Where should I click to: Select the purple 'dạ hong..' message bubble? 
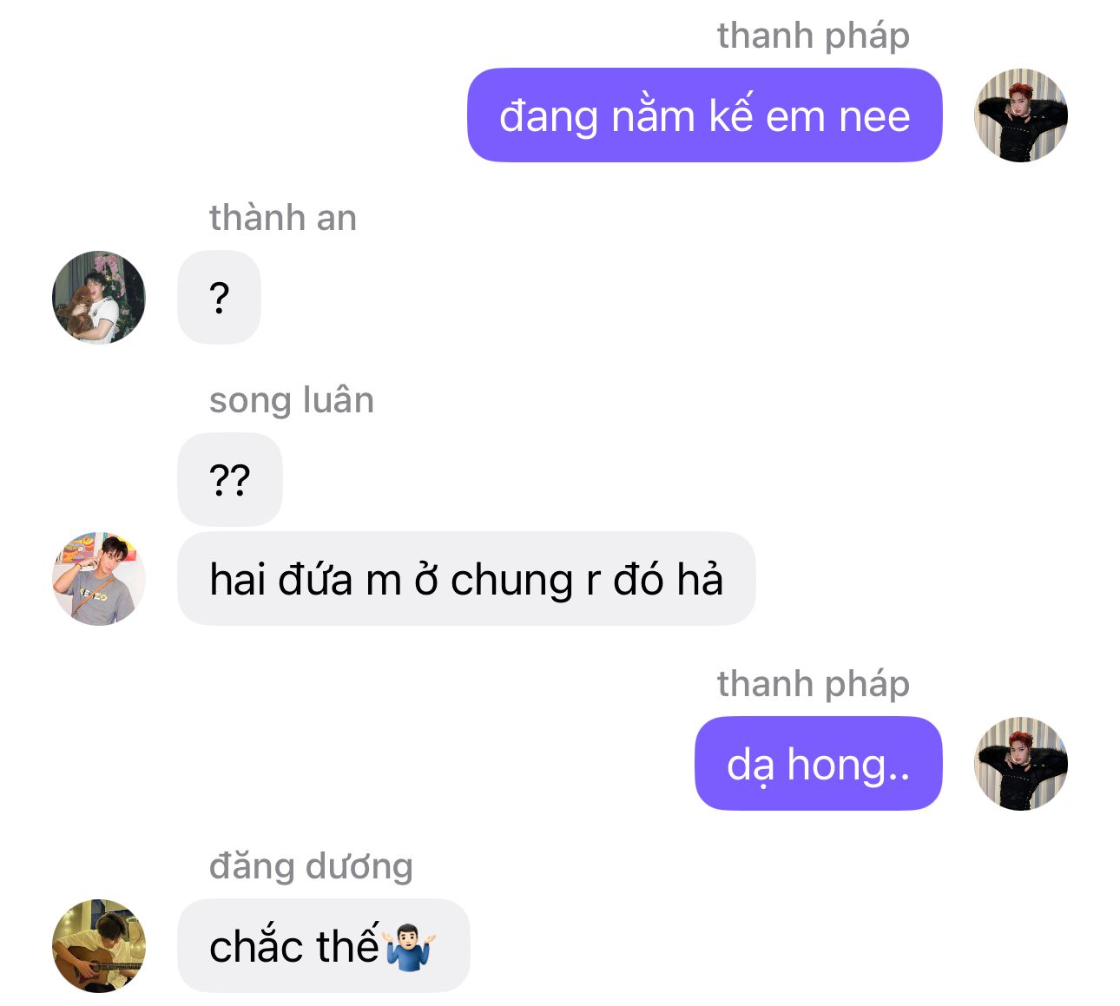pyautogui.click(x=819, y=764)
